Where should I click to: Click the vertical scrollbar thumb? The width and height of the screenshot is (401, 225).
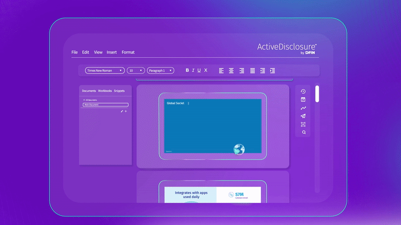(317, 94)
